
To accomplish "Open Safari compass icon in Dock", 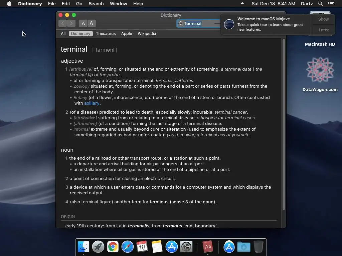I will (127, 247).
